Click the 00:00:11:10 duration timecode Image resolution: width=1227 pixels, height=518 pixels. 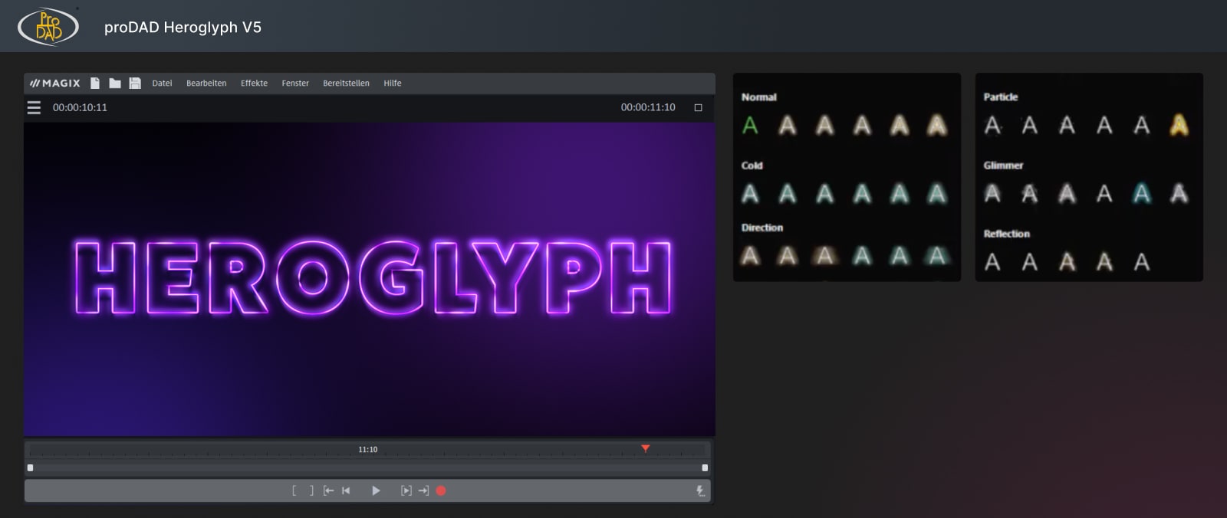pyautogui.click(x=648, y=107)
